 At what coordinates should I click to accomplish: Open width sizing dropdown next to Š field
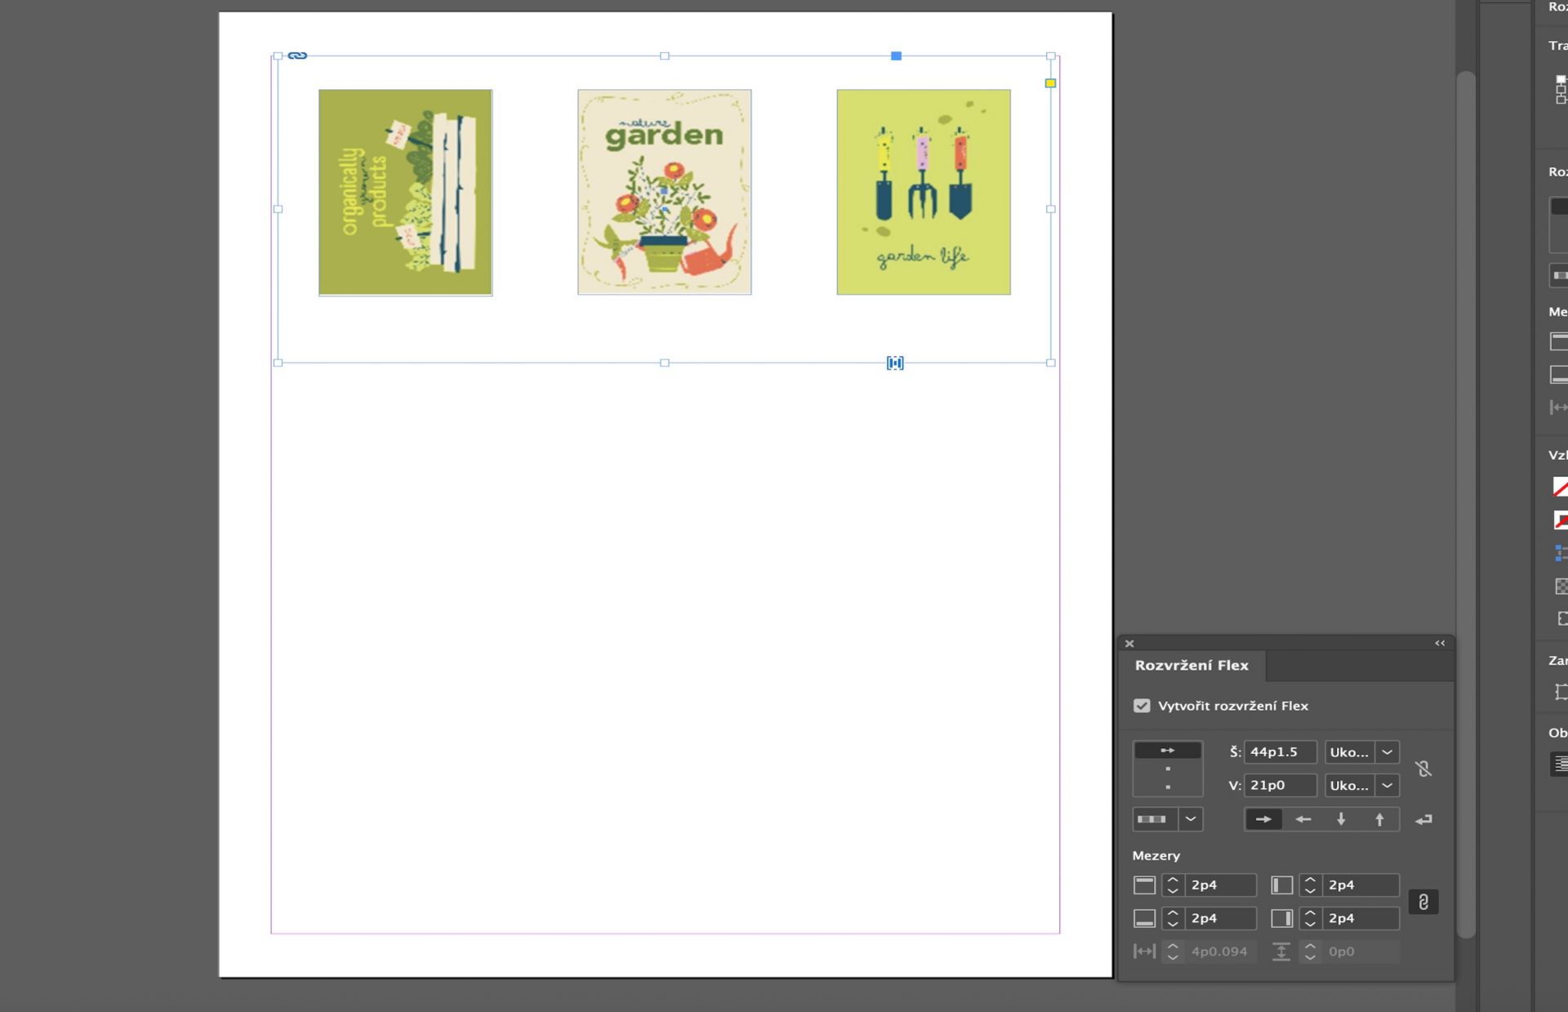1387,752
